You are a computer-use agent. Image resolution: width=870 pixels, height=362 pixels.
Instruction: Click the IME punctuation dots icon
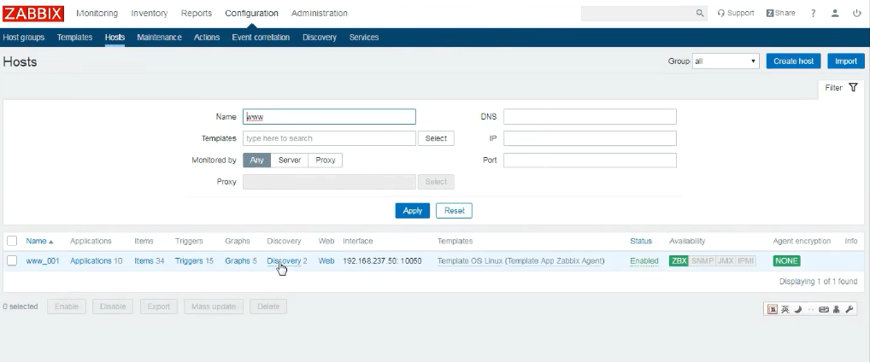(811, 309)
